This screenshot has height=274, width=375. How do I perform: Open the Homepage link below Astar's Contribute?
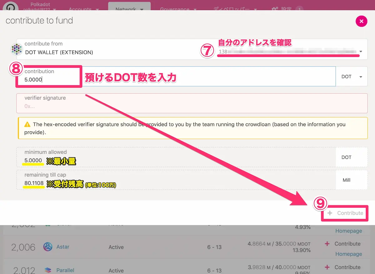click(348, 254)
